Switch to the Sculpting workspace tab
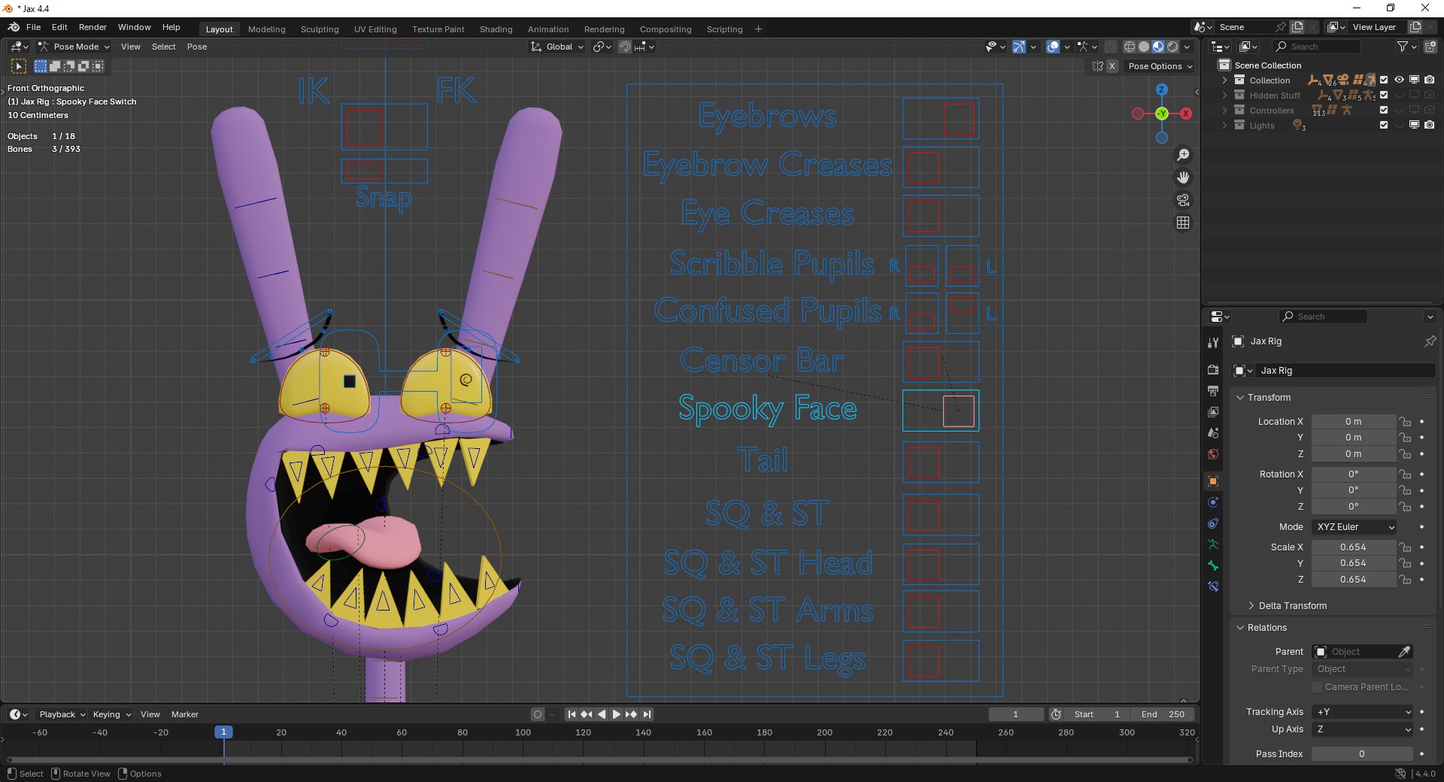The height and width of the screenshot is (782, 1444). 320,29
